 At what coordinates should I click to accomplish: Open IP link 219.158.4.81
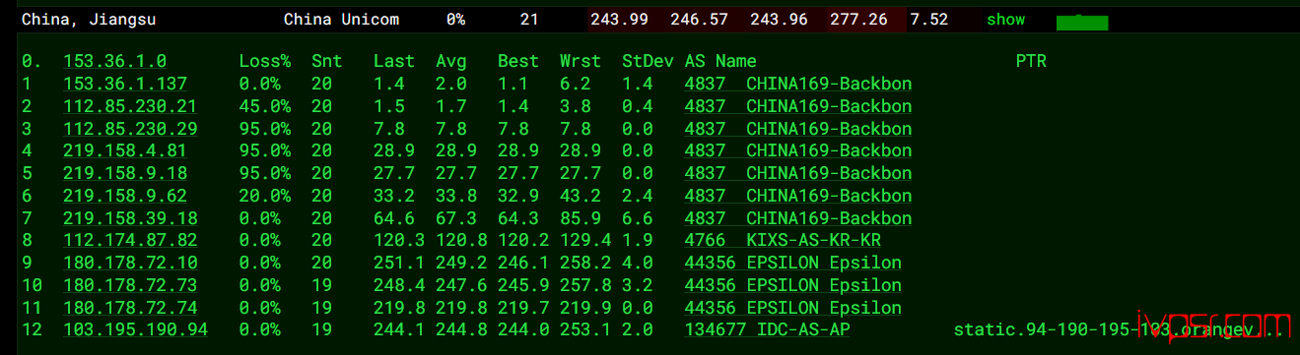pos(125,151)
